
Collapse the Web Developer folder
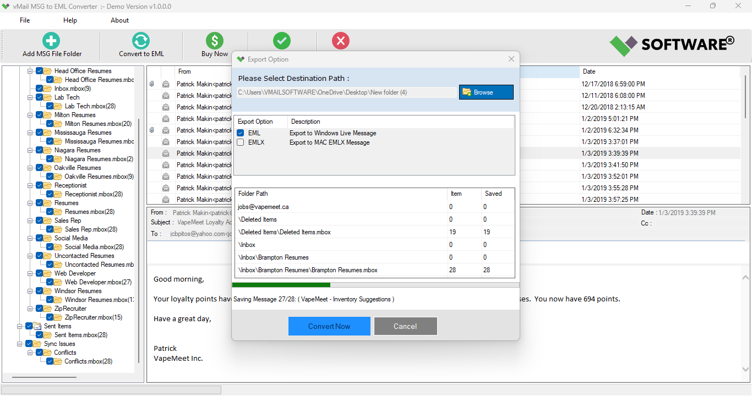(x=30, y=273)
